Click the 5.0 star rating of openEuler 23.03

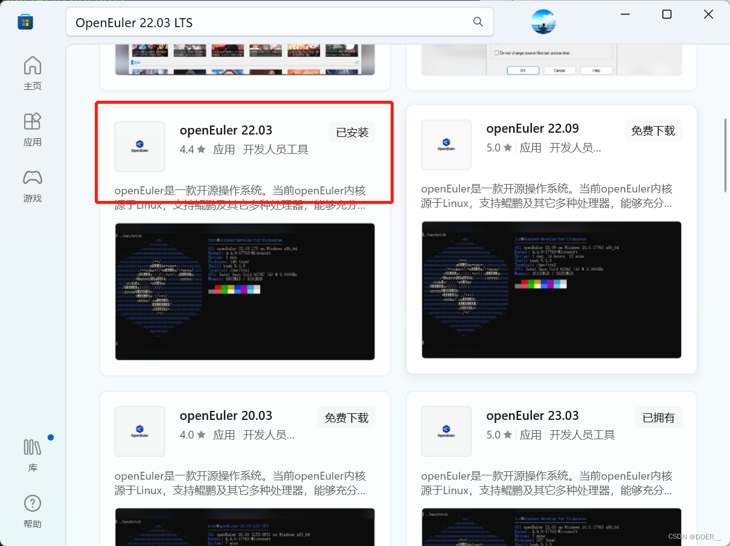(499, 435)
